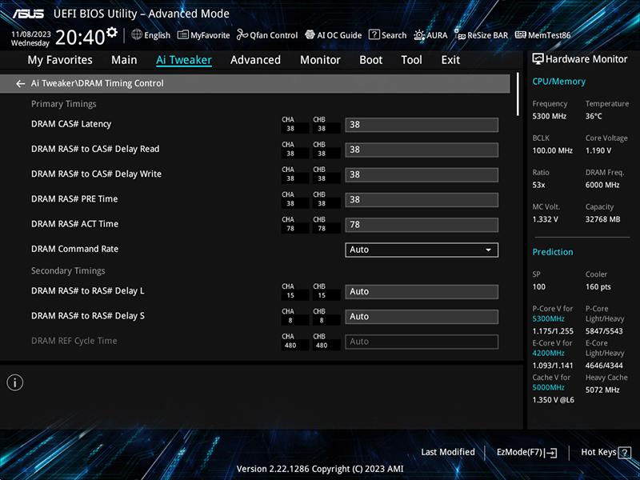
Task: Click the Prediction heading
Action: [553, 252]
